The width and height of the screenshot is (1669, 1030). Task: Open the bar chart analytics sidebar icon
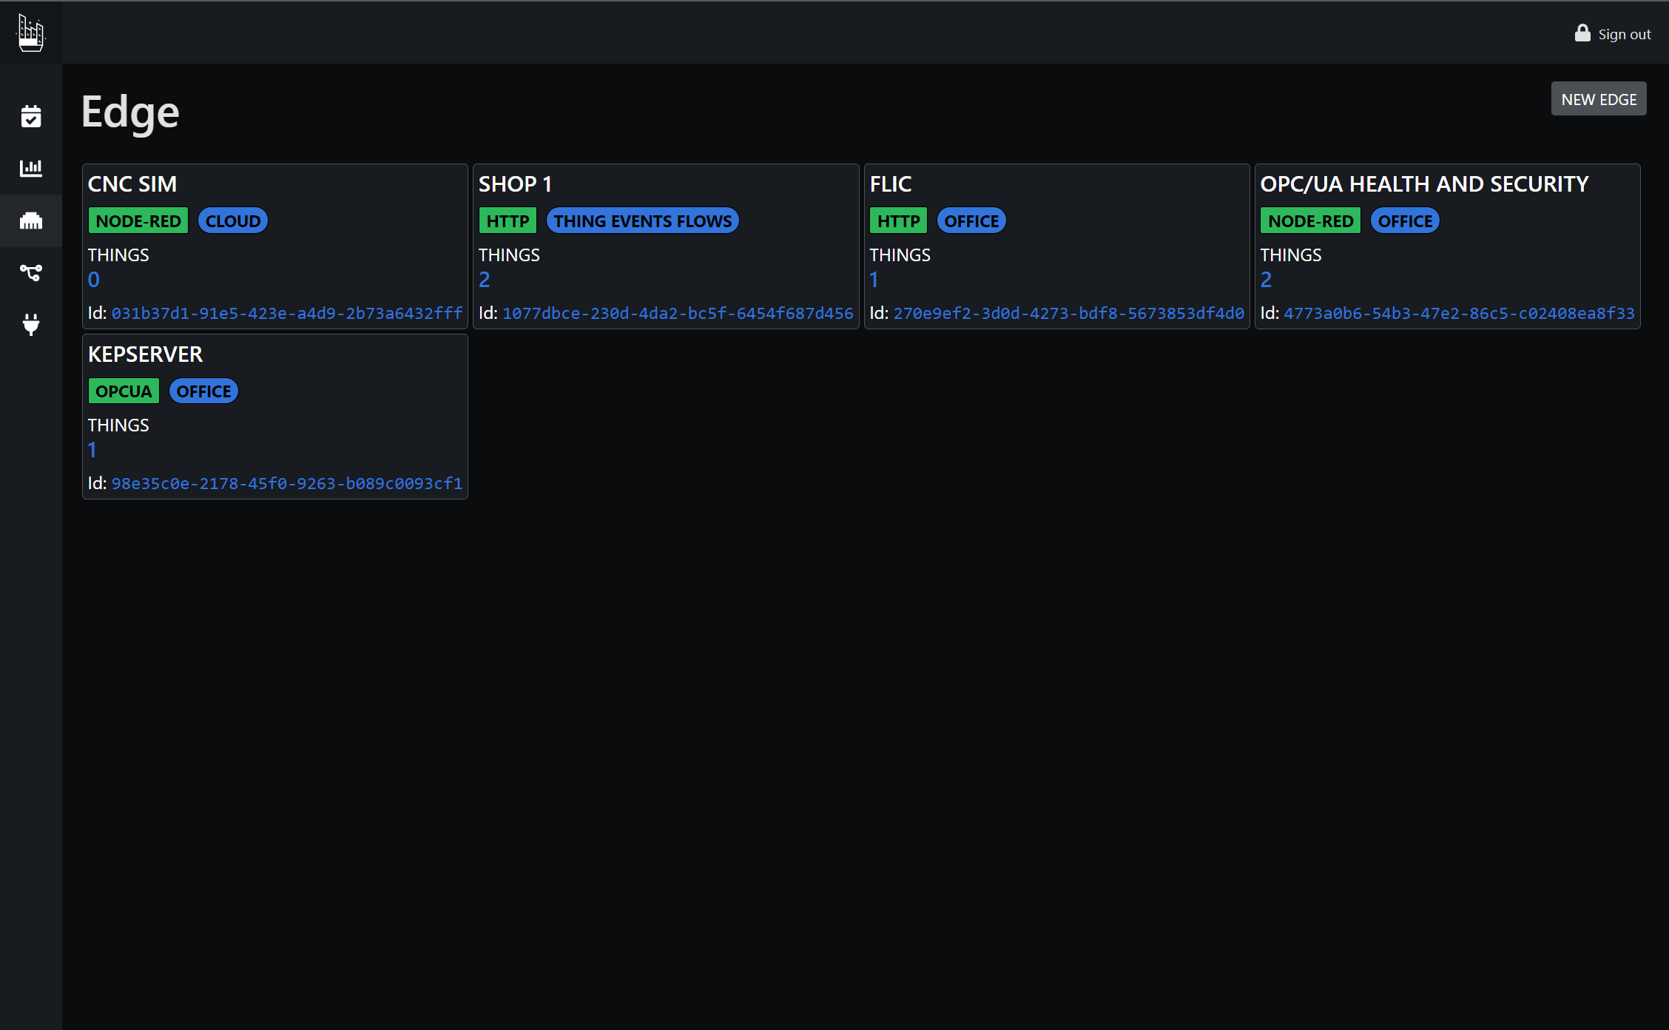coord(31,168)
